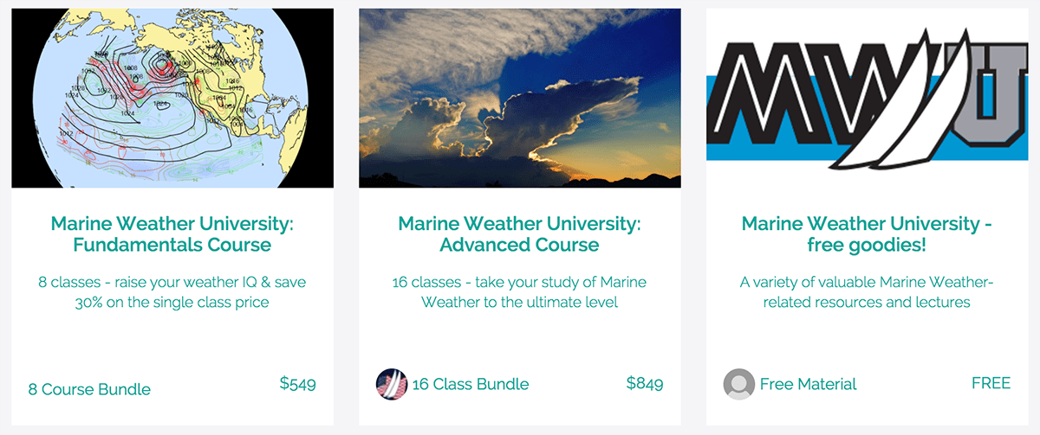Open the weather map thumbnail image
Viewport: 1040px width, 435px height.
172,98
